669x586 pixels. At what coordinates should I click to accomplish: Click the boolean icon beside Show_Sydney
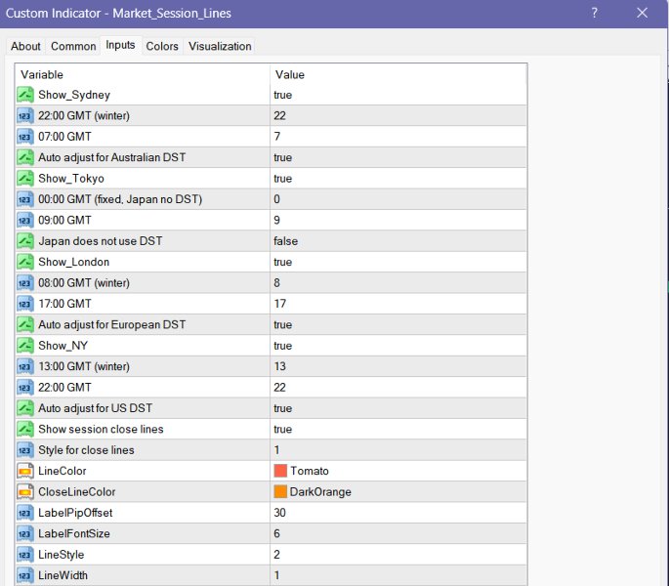tap(25, 95)
